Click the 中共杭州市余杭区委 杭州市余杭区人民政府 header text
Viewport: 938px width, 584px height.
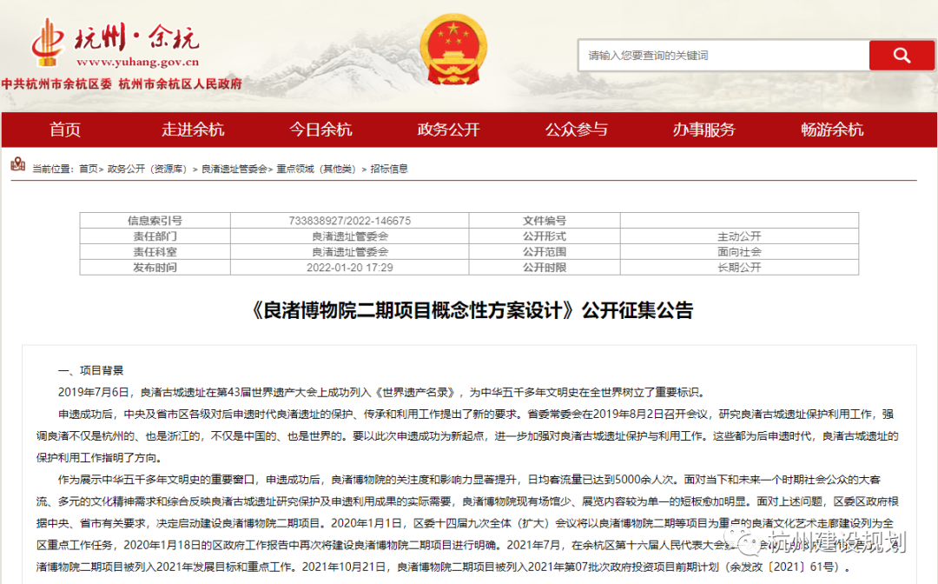pos(122,83)
